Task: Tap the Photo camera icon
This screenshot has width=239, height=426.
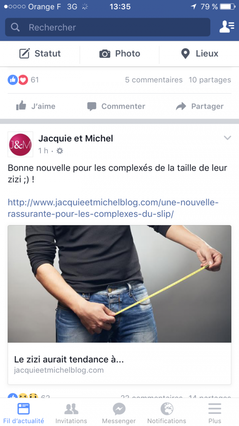Action: (x=104, y=53)
